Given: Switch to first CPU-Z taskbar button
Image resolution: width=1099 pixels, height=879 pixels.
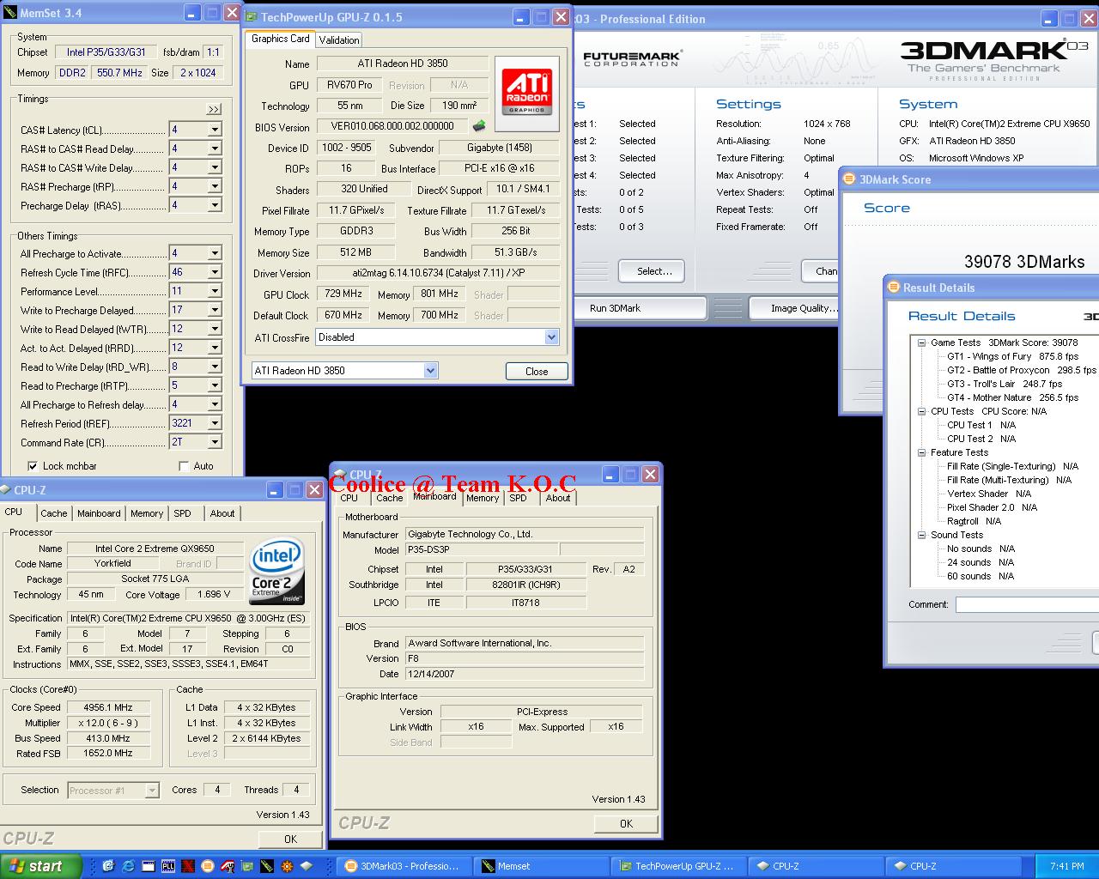Looking at the screenshot, I should (x=816, y=866).
